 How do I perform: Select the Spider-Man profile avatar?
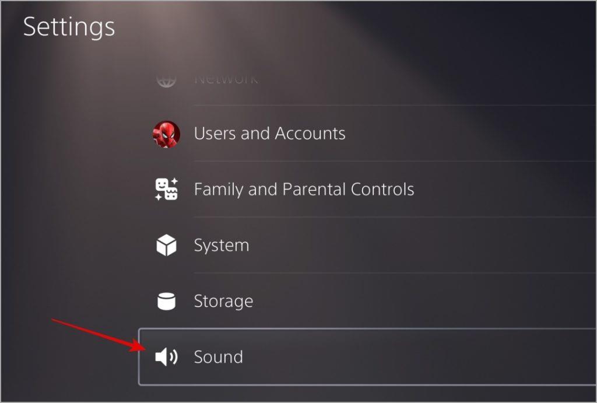coord(166,134)
